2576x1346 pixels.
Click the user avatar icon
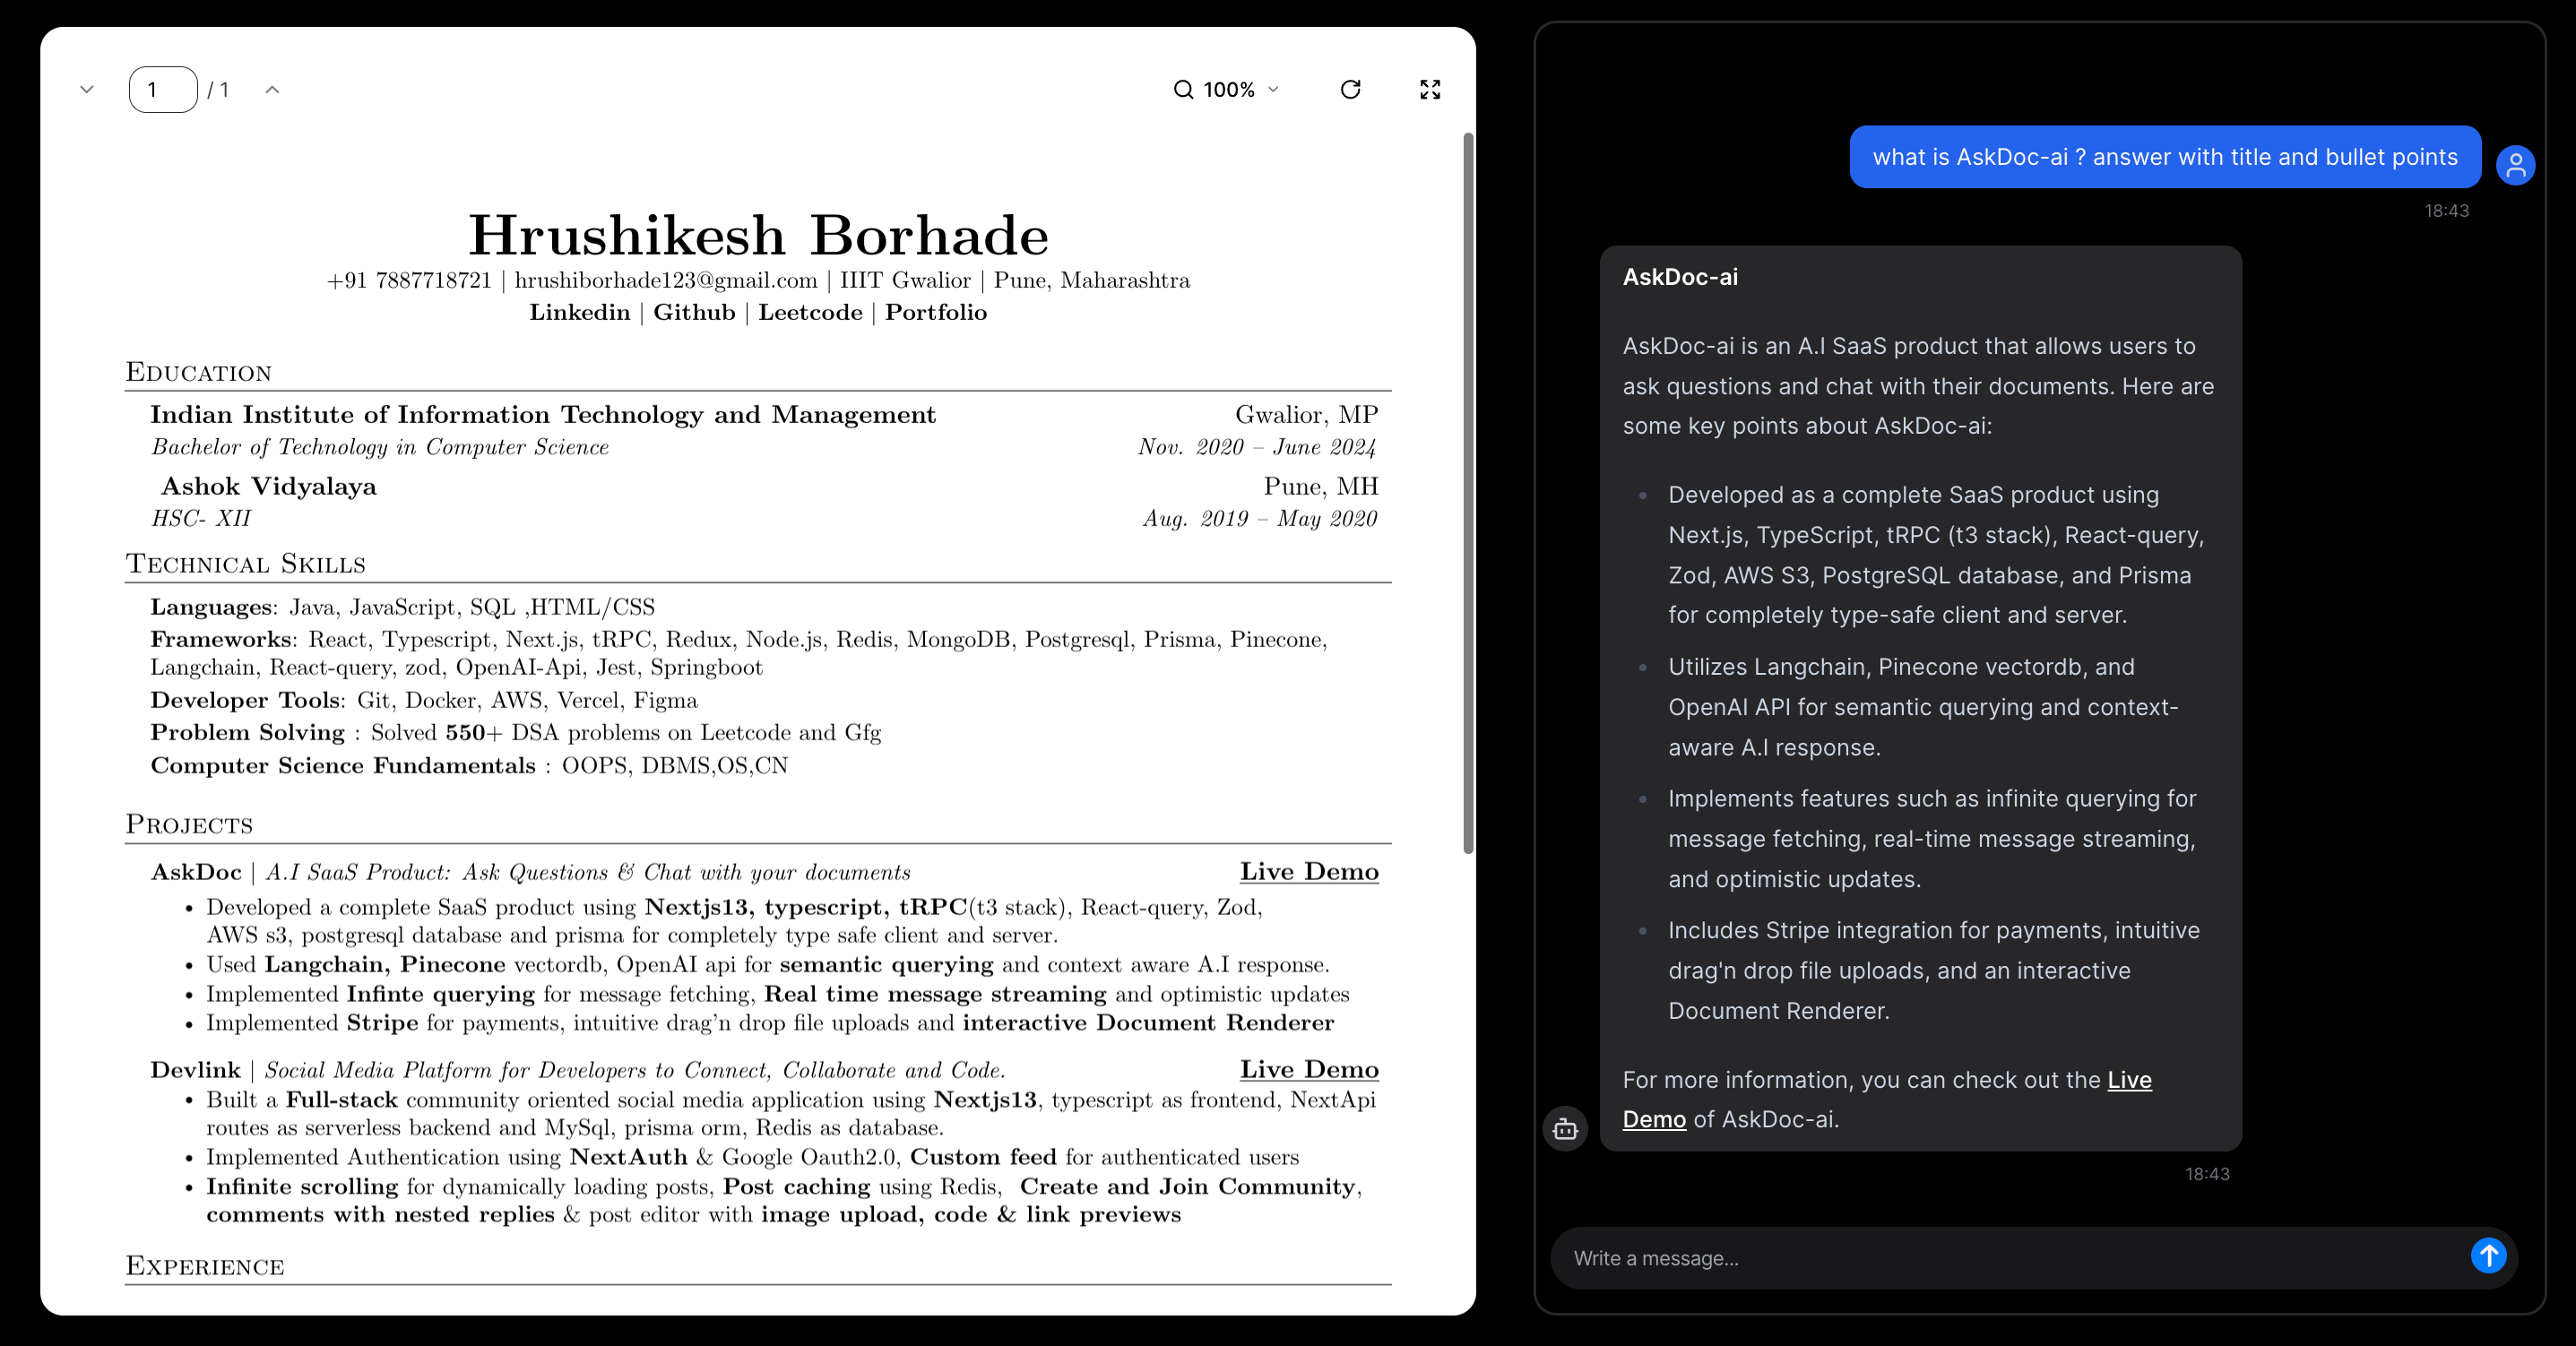(x=2515, y=165)
